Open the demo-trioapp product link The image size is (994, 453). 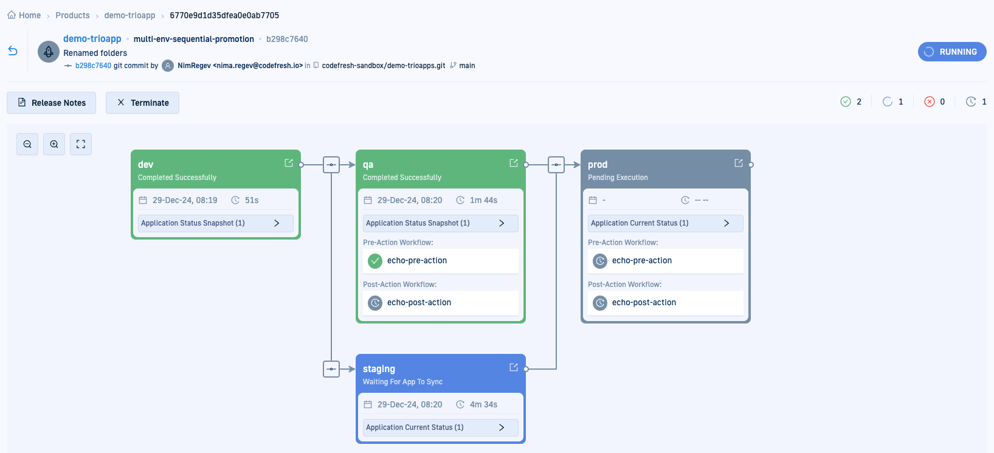[x=92, y=39]
